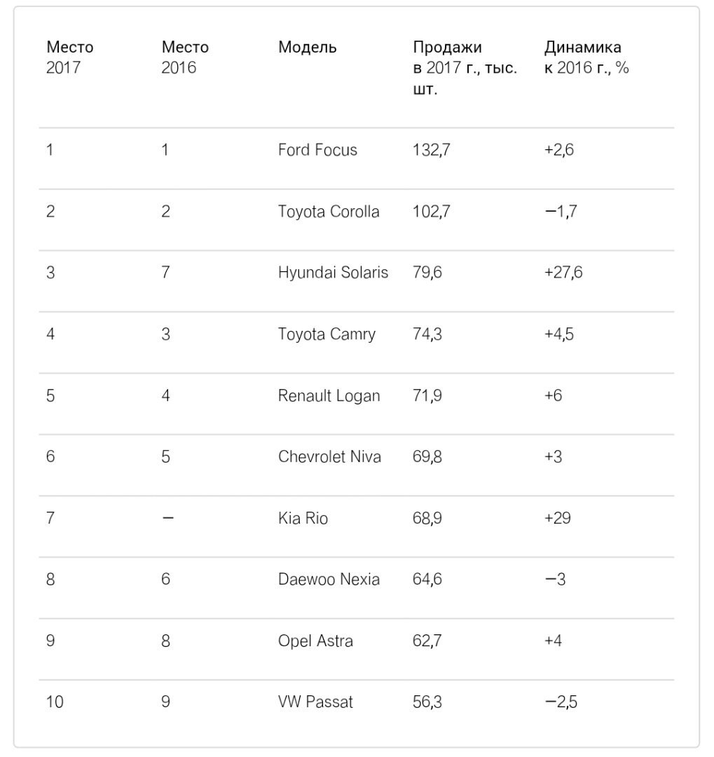Image resolution: width=714 pixels, height=757 pixels.
Task: Click the +27,6 dynamics value
Action: [x=563, y=273]
